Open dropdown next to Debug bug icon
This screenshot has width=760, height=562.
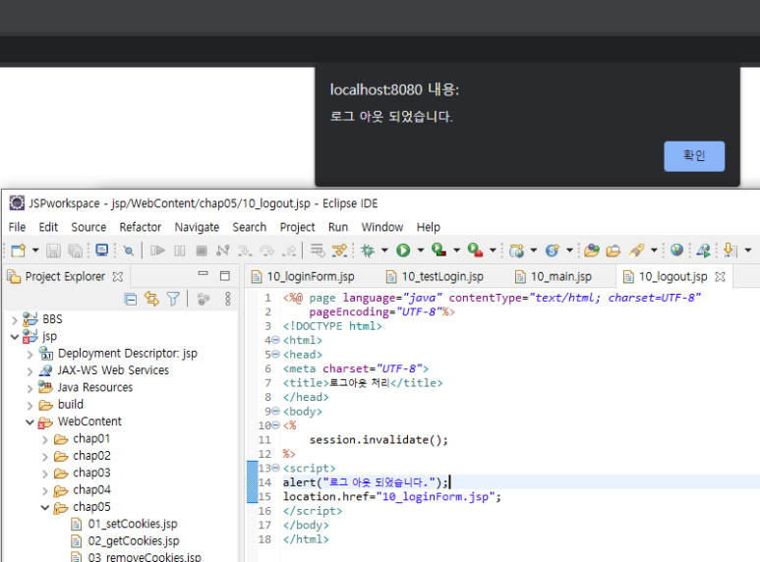pos(384,251)
